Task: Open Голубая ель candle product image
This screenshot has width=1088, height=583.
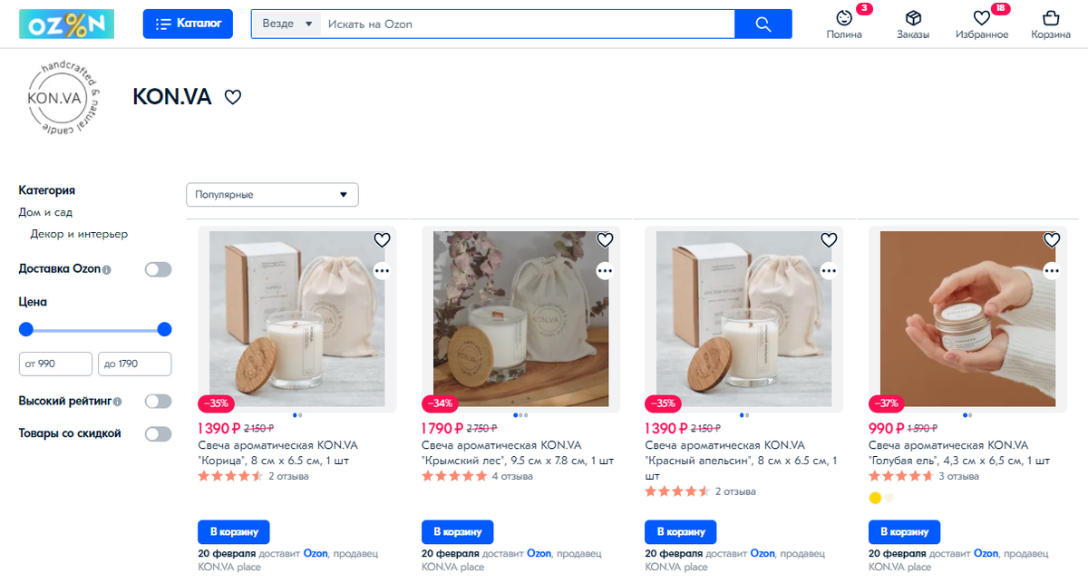Action: pos(967,319)
